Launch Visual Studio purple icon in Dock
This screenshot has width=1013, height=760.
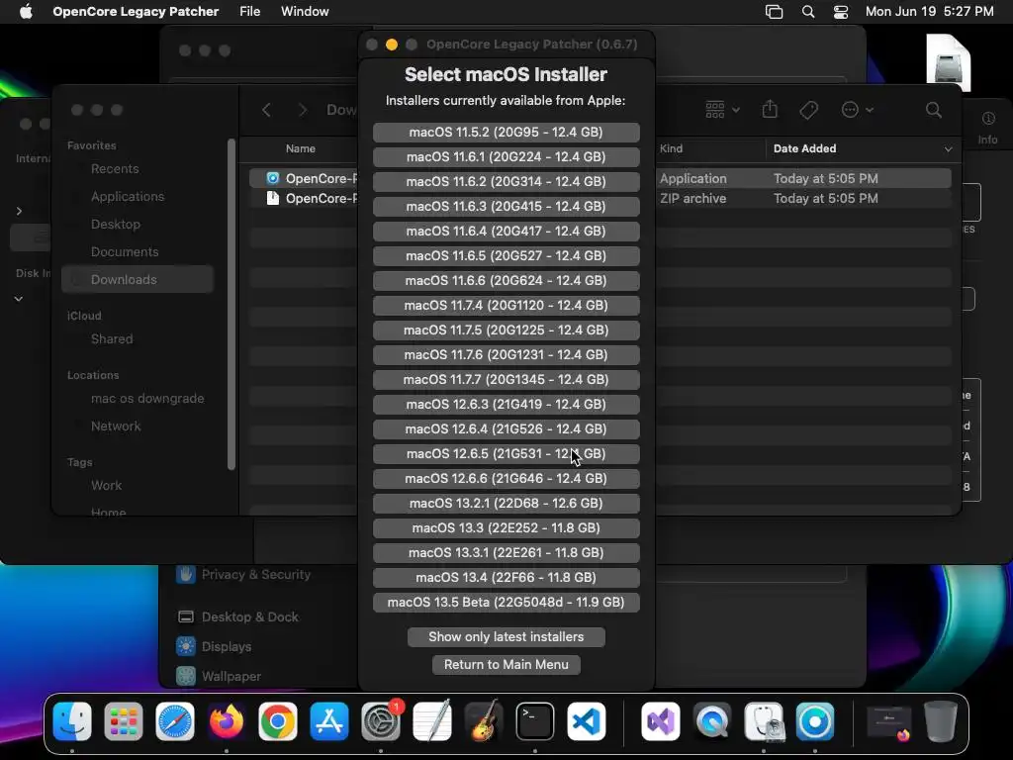[x=660, y=721]
